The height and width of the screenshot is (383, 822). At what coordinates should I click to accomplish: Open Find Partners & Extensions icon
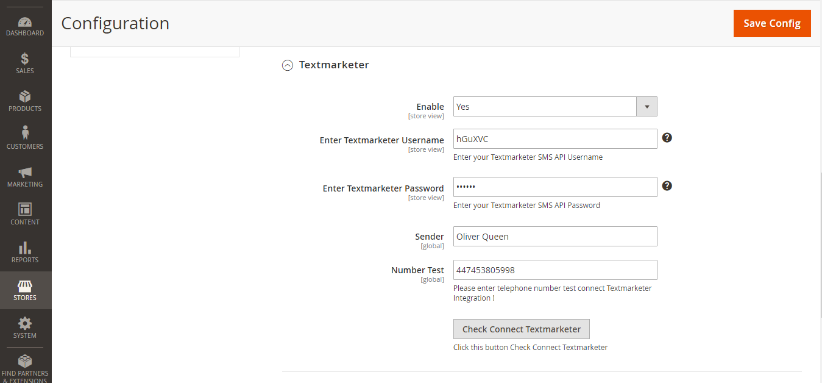(25, 361)
